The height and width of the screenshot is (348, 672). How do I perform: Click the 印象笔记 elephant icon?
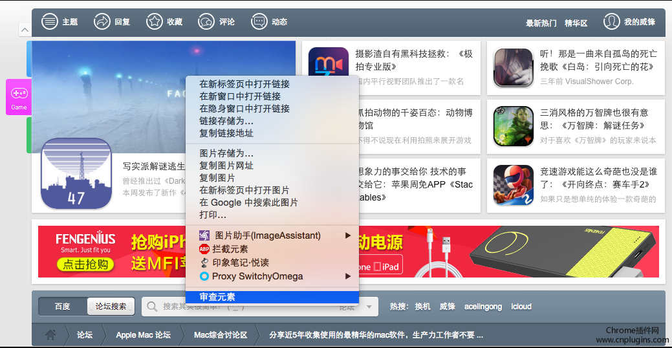coord(205,263)
